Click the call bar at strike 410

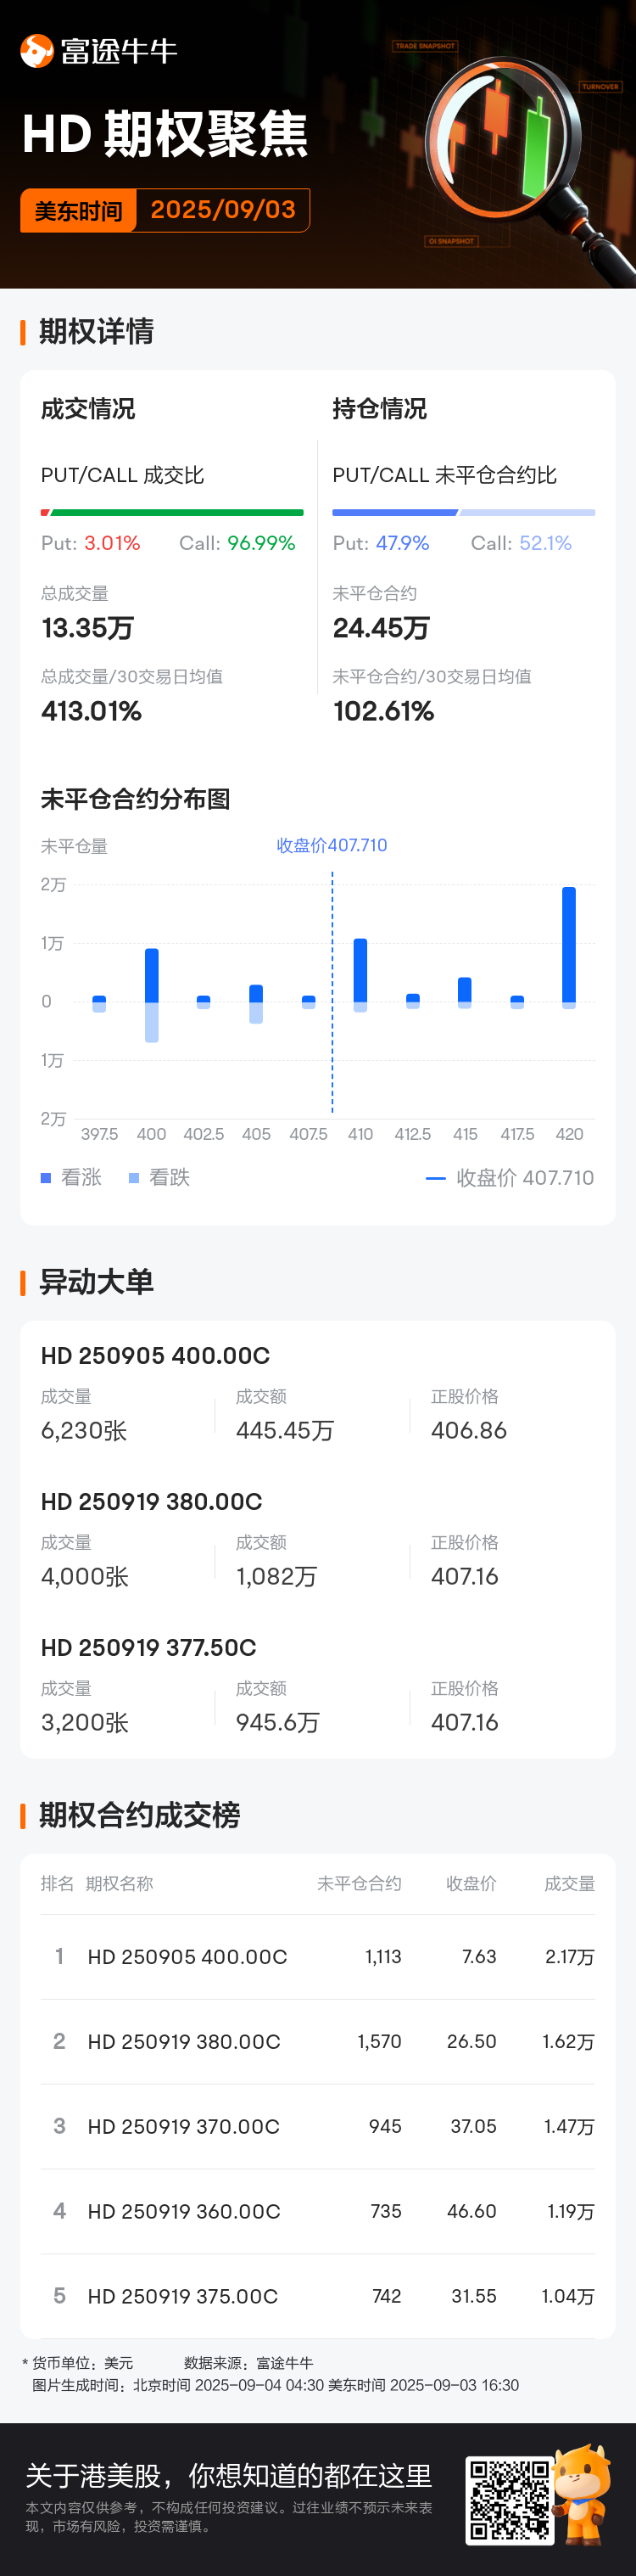click(360, 970)
